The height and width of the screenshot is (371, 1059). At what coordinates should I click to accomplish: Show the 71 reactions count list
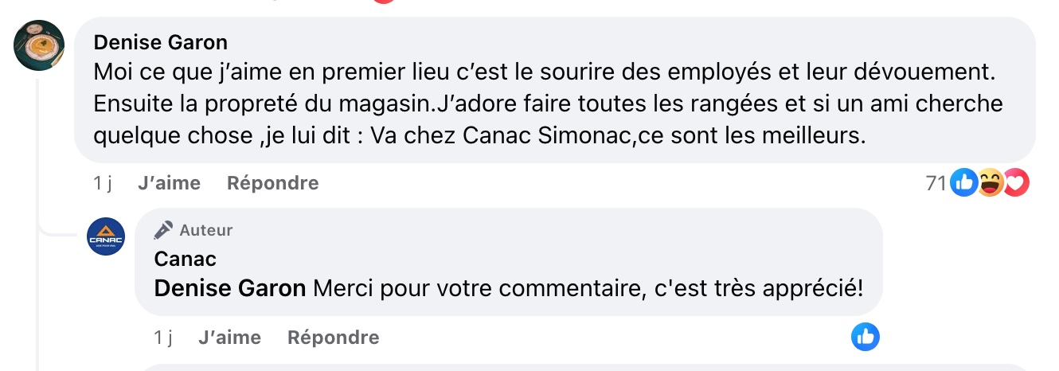(x=935, y=183)
